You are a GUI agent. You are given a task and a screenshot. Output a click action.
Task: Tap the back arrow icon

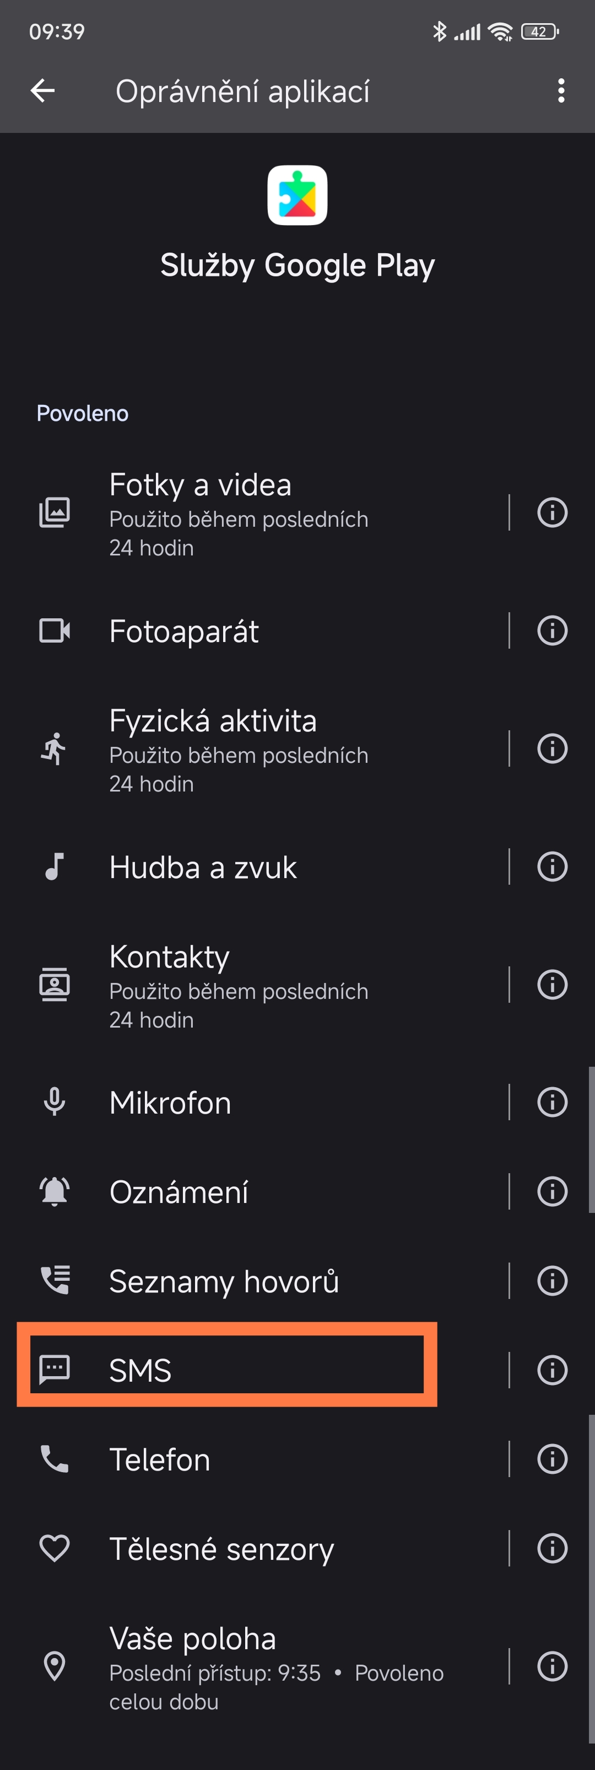pos(42,90)
